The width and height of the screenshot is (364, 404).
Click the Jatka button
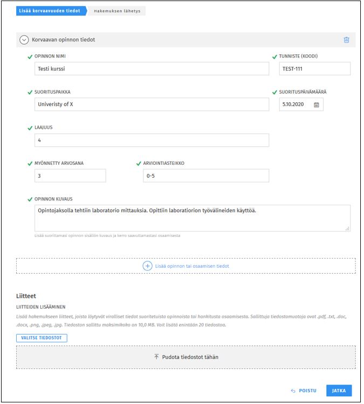pyautogui.click(x=339, y=391)
